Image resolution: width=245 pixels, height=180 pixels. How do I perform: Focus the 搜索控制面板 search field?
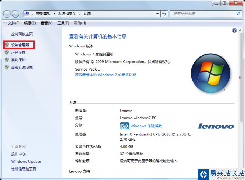(203, 14)
